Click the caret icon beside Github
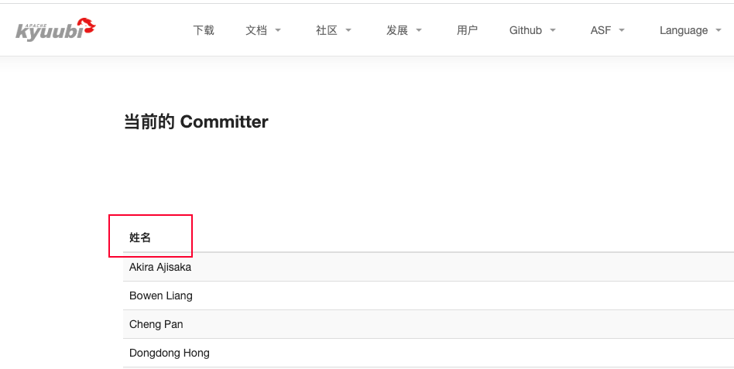 [x=552, y=30]
